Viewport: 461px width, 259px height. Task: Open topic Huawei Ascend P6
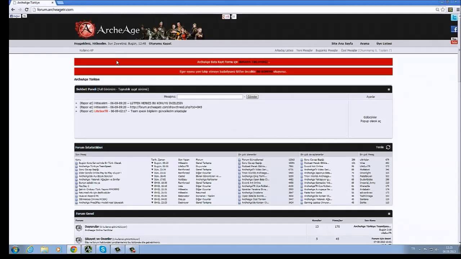click(89, 196)
